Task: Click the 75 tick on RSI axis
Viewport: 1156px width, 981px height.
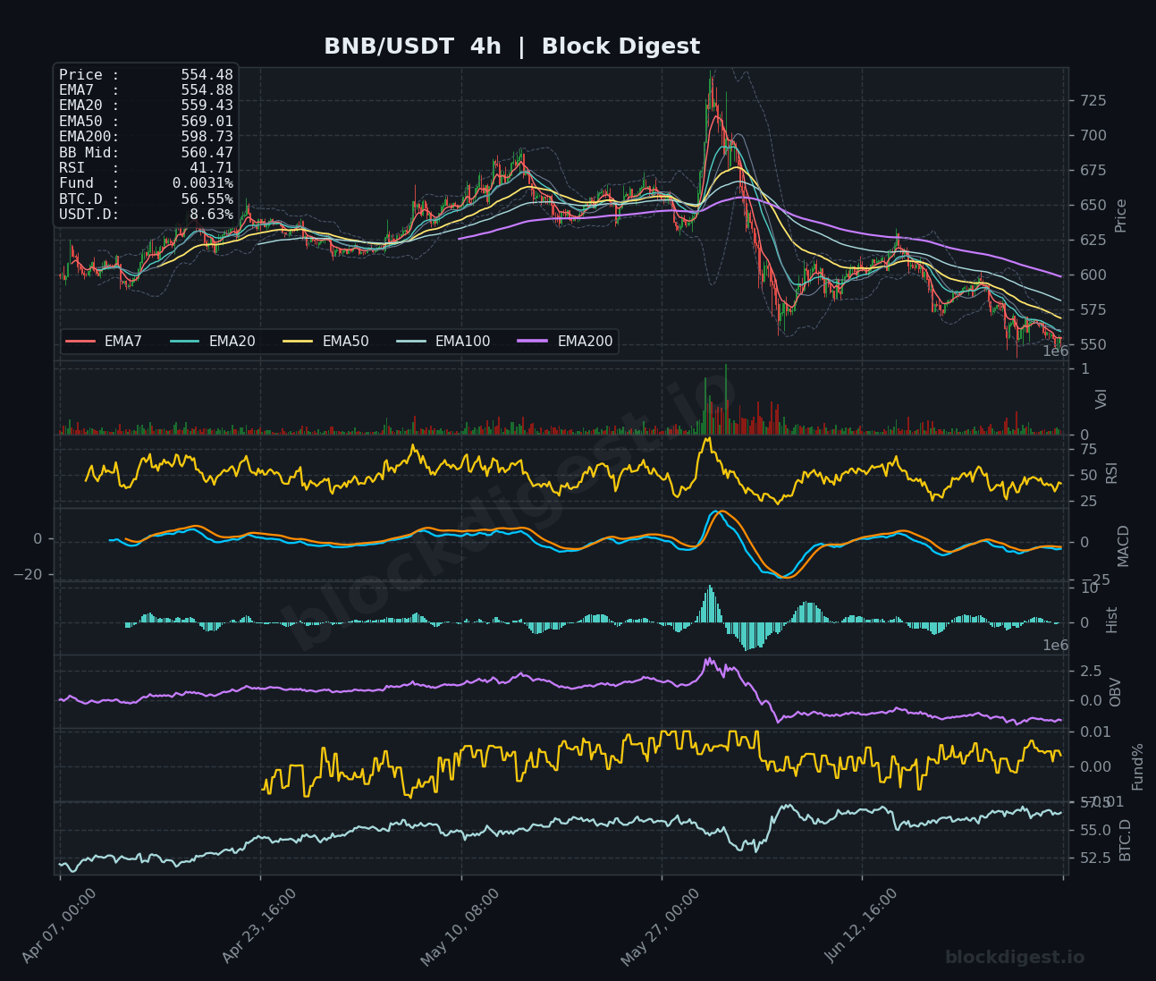Action: [x=1089, y=449]
